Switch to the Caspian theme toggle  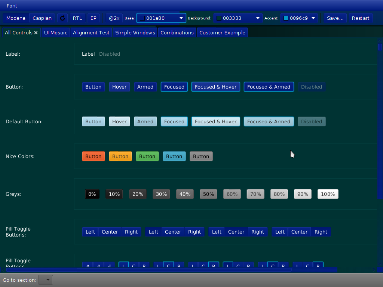click(42, 18)
